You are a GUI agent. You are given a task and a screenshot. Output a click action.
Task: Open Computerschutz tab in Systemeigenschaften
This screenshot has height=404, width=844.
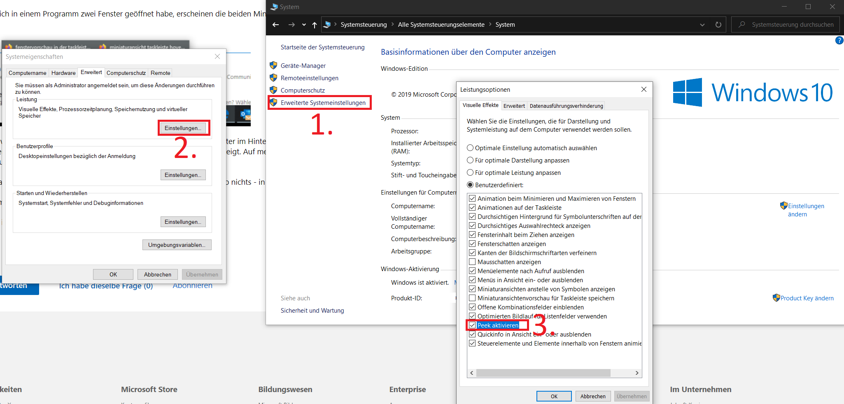126,73
